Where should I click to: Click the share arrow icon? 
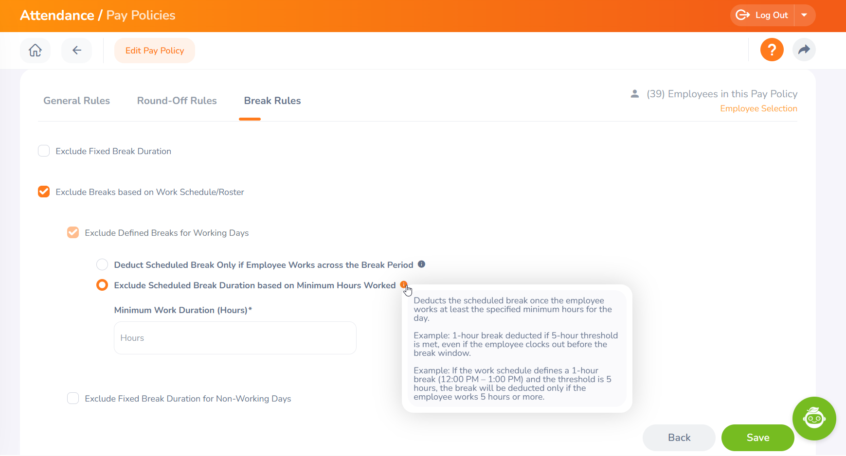click(x=804, y=50)
